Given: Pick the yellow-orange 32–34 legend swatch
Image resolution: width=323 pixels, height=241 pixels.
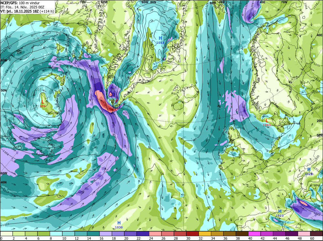Looking at the screenshot, I should 205,234.
